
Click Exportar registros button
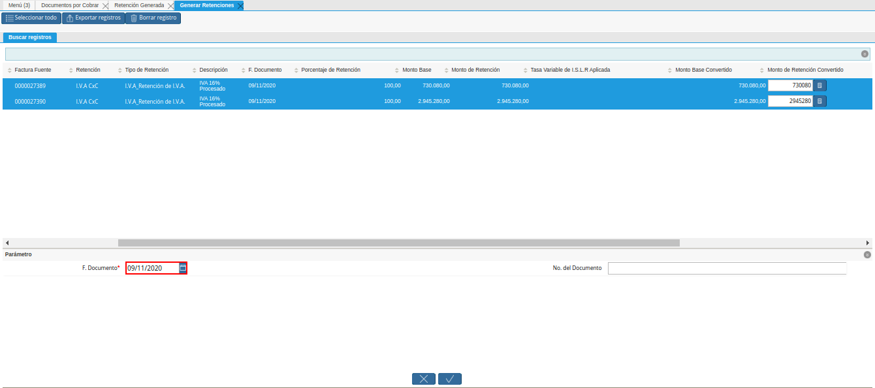click(93, 18)
